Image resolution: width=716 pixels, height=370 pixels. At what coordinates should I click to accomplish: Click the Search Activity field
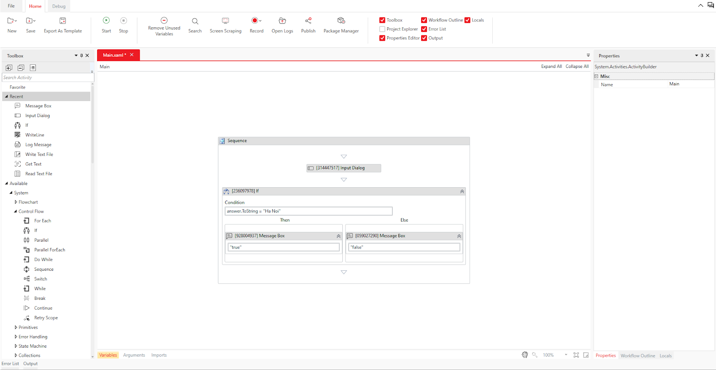47,77
